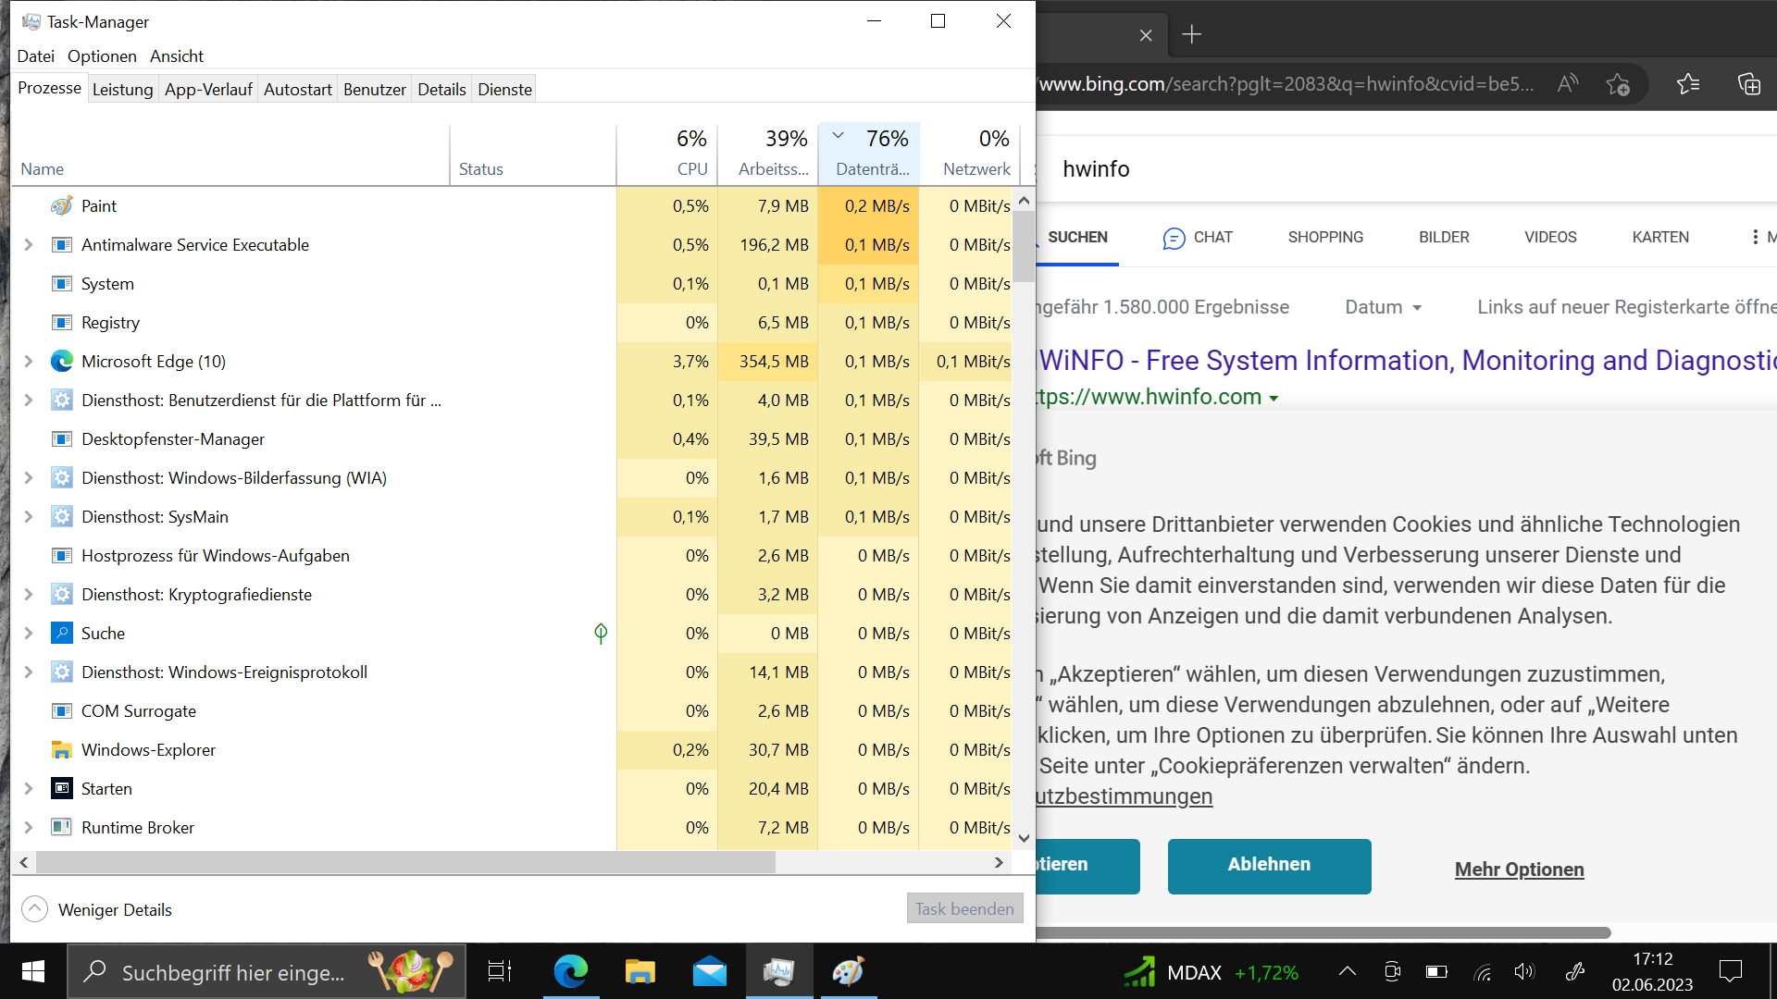Click the add-to-favorites star icon in Edge
This screenshot has height=999, width=1777.
[x=1618, y=84]
